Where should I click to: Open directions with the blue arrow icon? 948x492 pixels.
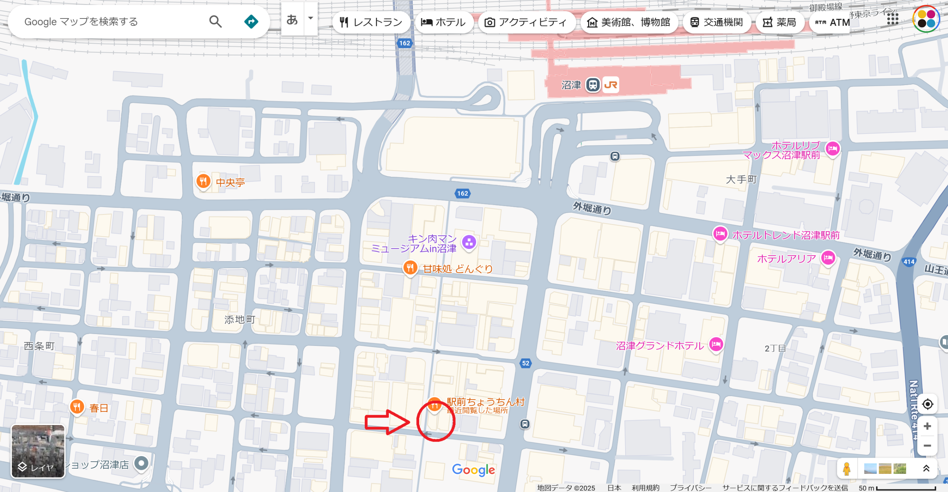(251, 21)
